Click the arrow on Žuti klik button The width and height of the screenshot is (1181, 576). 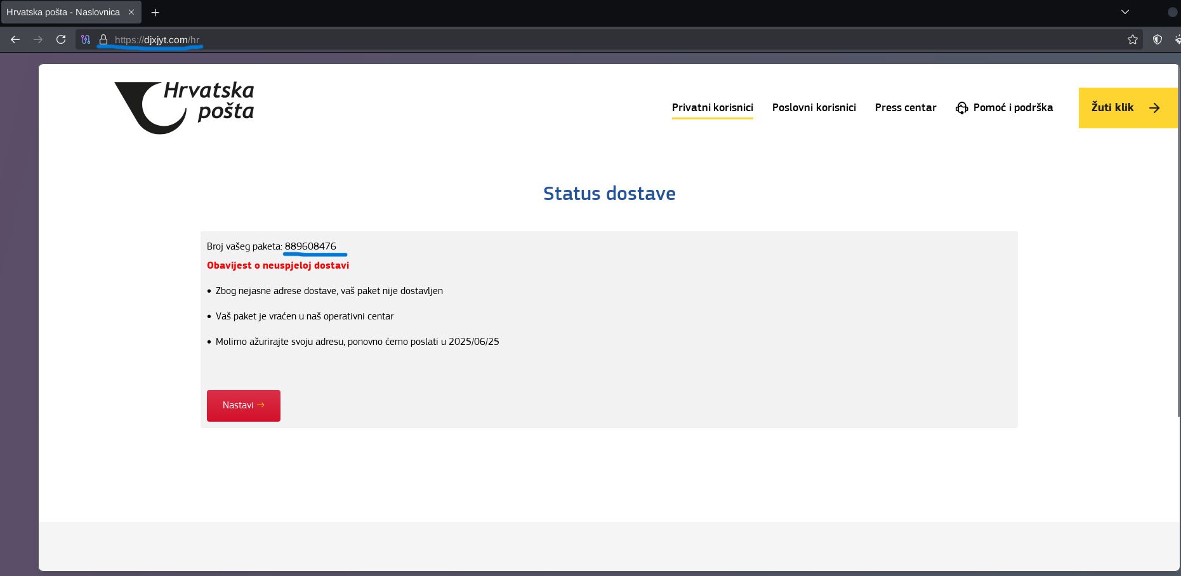coord(1154,108)
